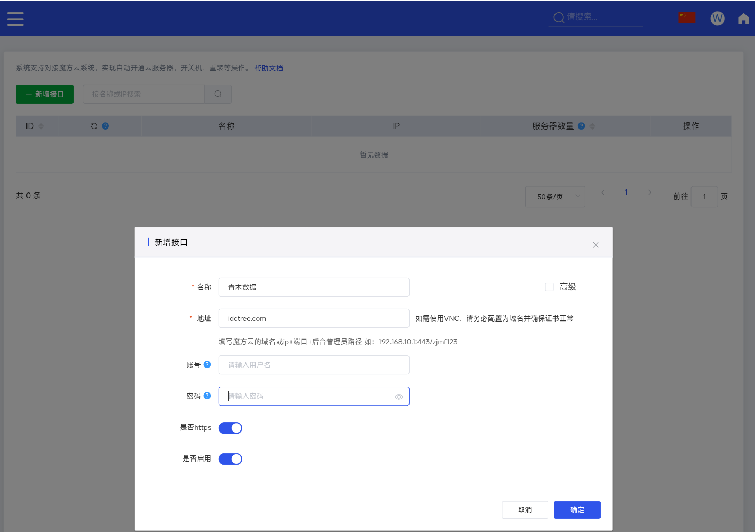The width and height of the screenshot is (755, 532).
Task: Open the 帮助文档 documentation link
Action: coord(268,68)
